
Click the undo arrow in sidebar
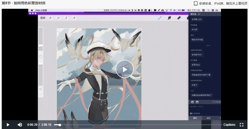coord(41,89)
